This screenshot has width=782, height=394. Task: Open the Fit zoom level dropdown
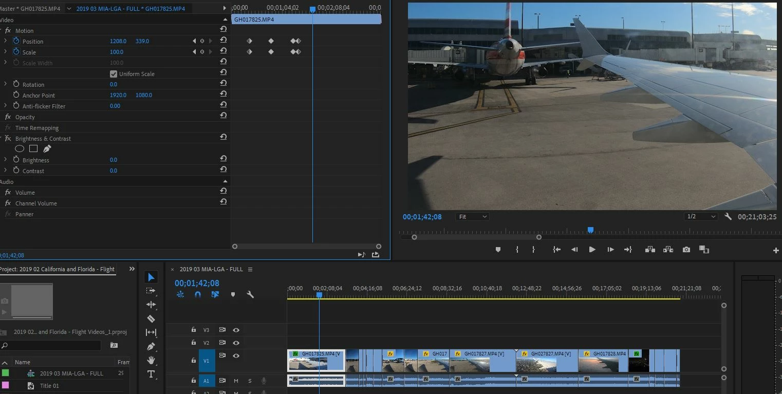coord(472,217)
